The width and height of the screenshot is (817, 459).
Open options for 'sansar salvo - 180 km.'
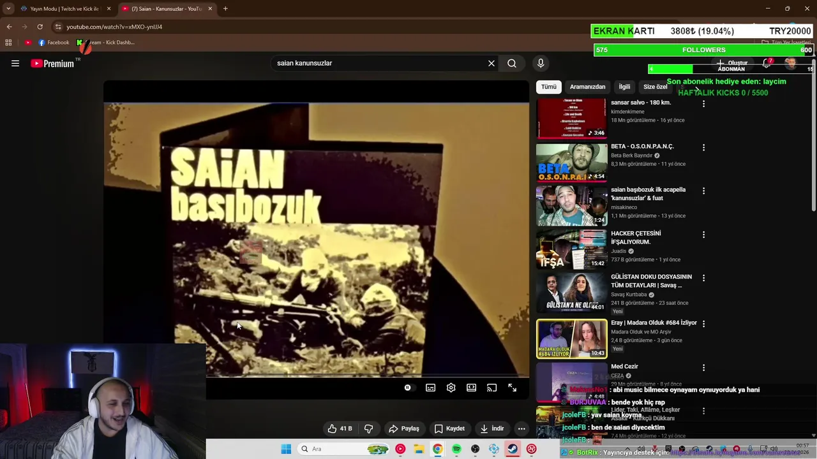[703, 103]
